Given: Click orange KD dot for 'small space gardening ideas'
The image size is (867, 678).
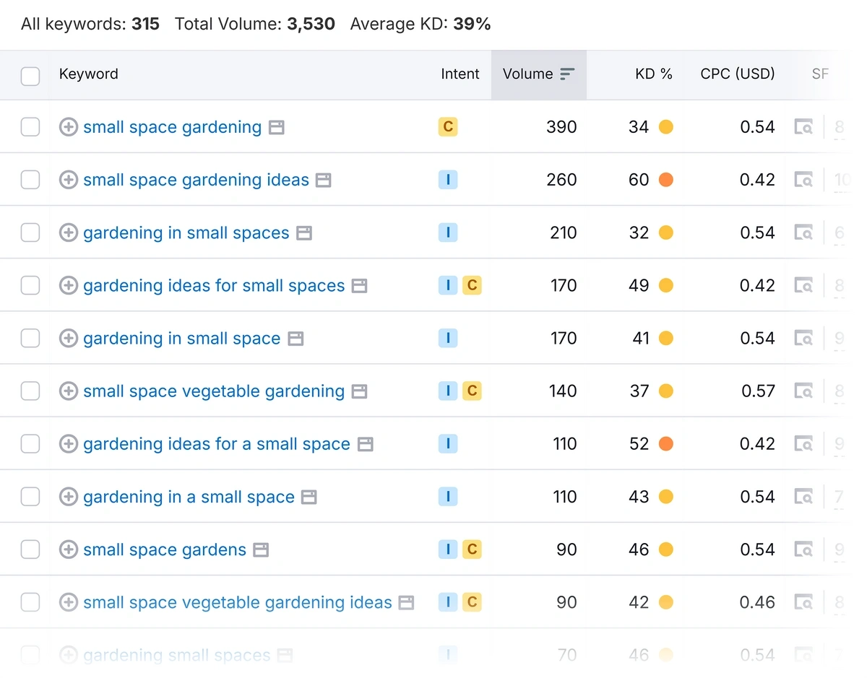Looking at the screenshot, I should [666, 180].
